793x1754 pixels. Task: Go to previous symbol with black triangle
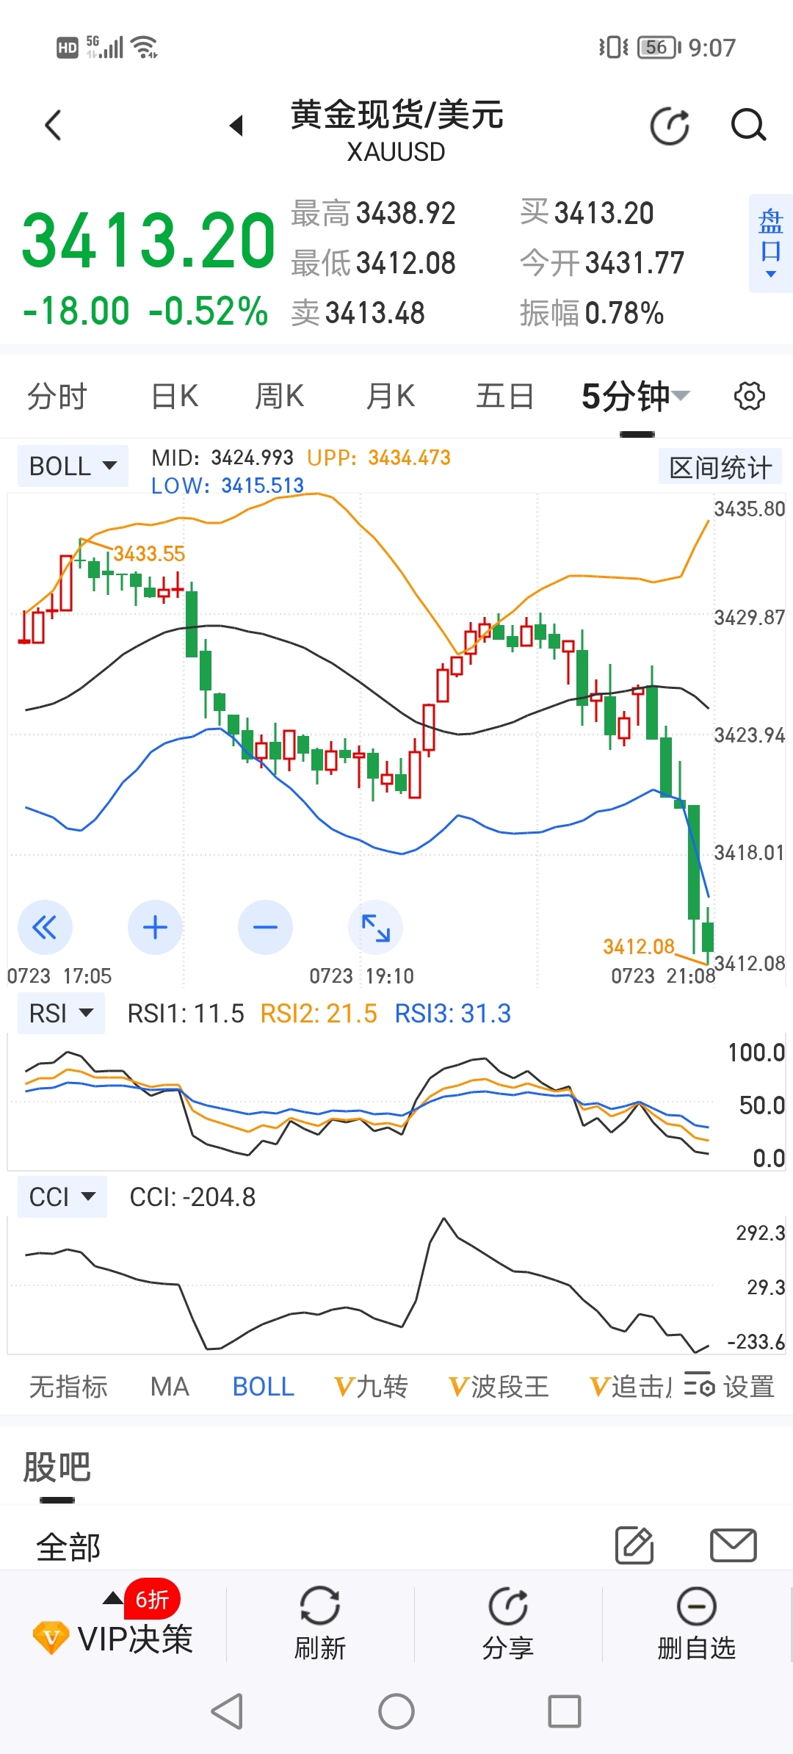point(236,126)
